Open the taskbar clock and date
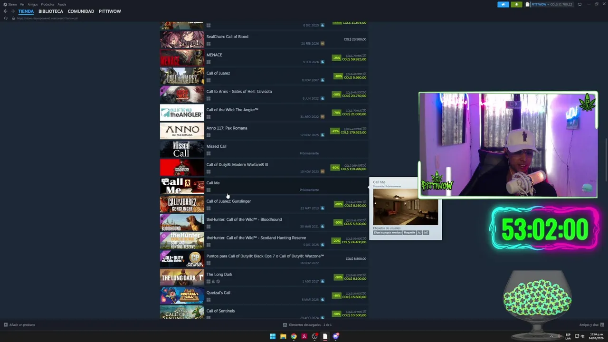This screenshot has width=608, height=342. click(x=596, y=336)
